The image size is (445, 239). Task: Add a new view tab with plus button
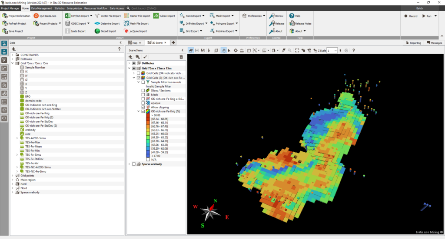[x=173, y=43]
